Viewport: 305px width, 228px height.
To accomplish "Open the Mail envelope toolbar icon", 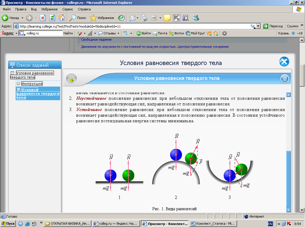I will pyautogui.click(x=132, y=18).
